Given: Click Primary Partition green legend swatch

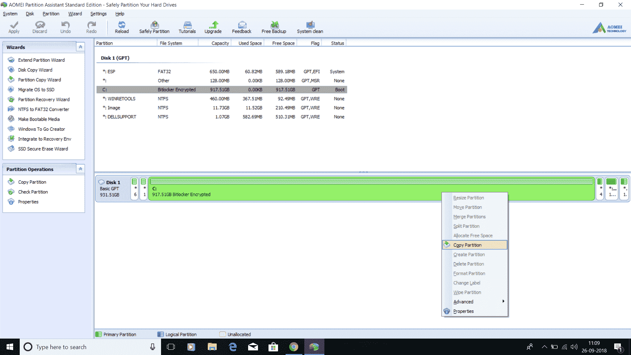Looking at the screenshot, I should [98, 334].
